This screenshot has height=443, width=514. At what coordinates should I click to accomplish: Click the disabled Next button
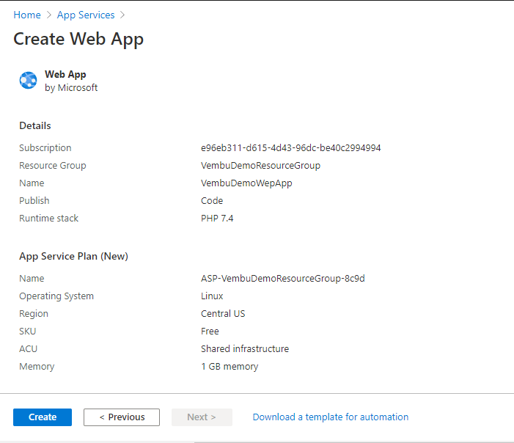click(202, 417)
